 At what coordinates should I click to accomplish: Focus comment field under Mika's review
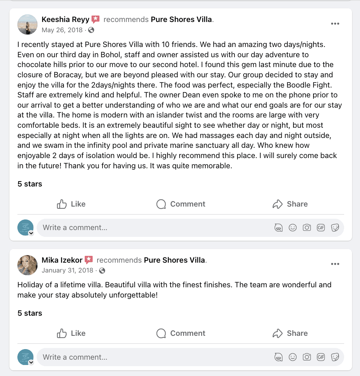(x=151, y=357)
